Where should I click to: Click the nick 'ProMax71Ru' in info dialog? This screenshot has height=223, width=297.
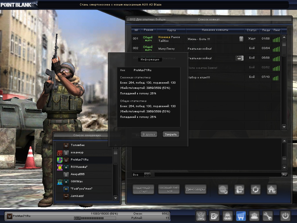pyautogui.click(x=142, y=70)
